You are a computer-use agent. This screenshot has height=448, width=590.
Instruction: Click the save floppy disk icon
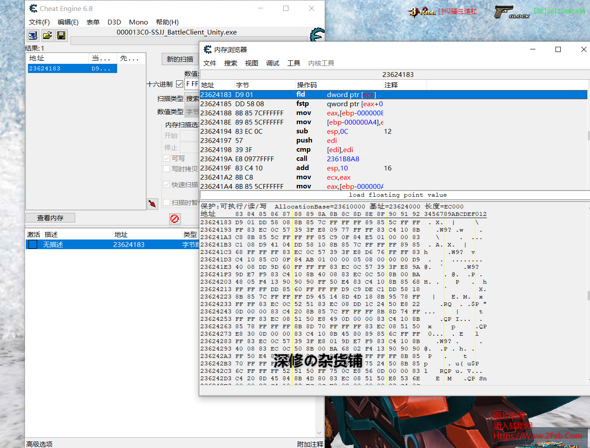pyautogui.click(x=61, y=35)
